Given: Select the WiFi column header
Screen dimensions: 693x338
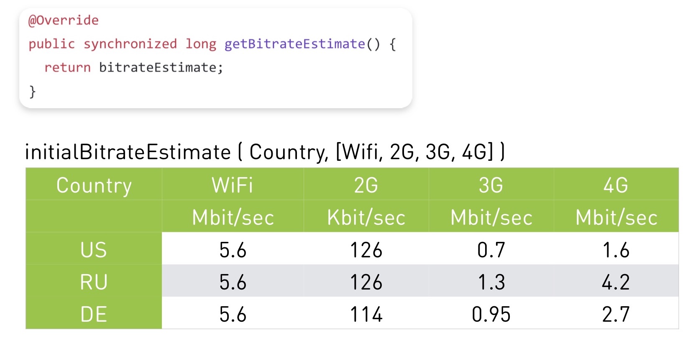Looking at the screenshot, I should click(x=233, y=185).
